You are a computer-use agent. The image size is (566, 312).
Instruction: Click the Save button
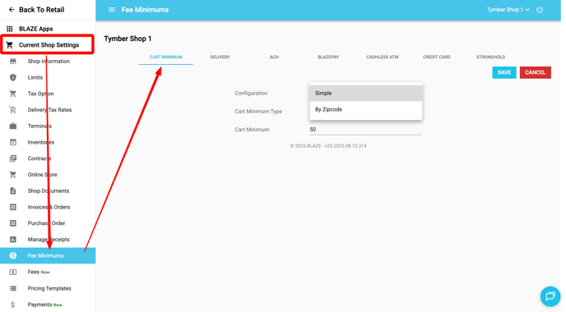504,72
